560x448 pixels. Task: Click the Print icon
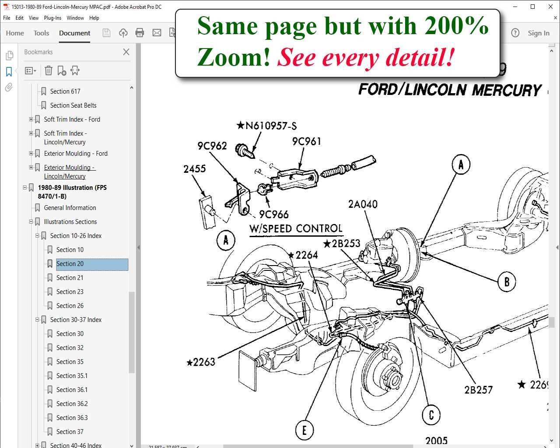click(140, 33)
